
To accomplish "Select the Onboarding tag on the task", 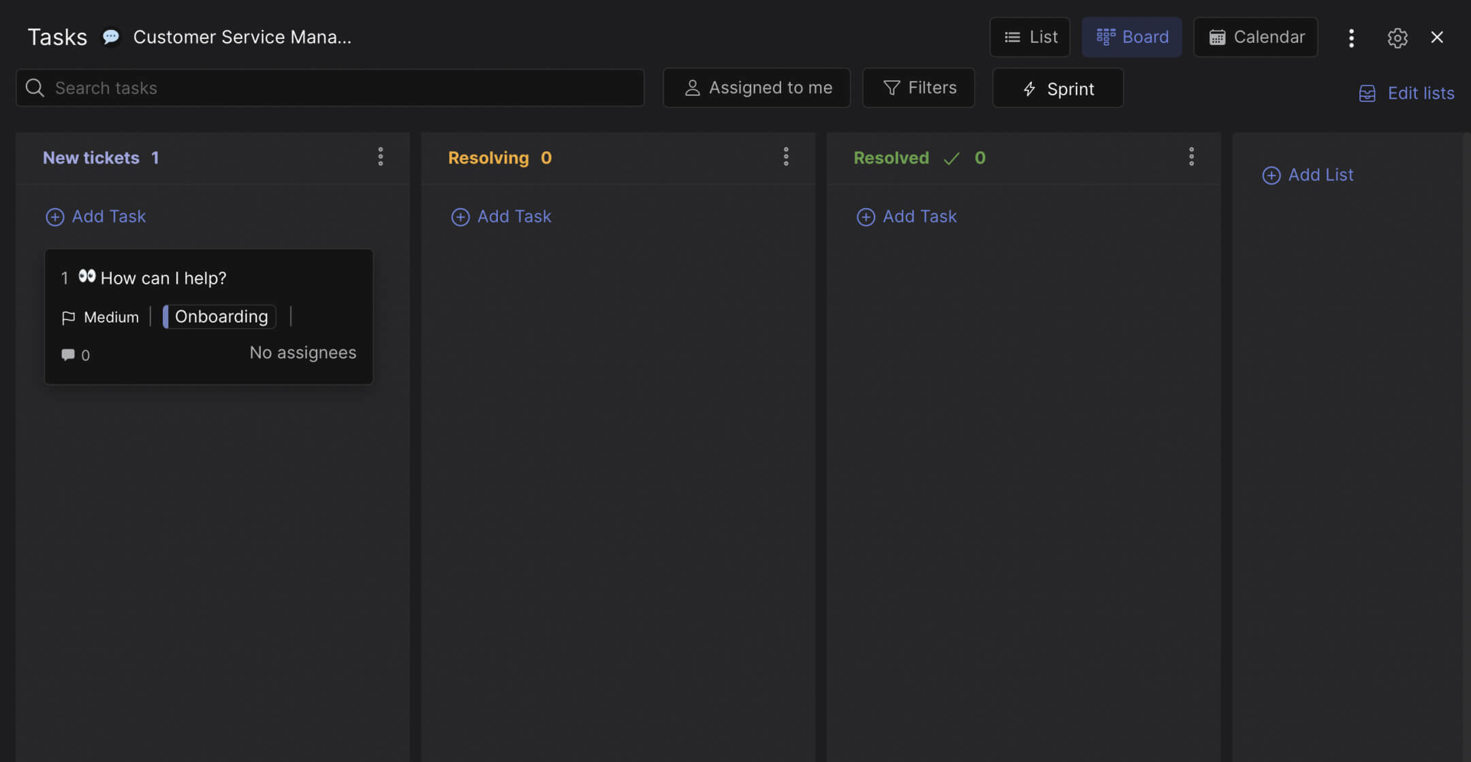I will [220, 316].
